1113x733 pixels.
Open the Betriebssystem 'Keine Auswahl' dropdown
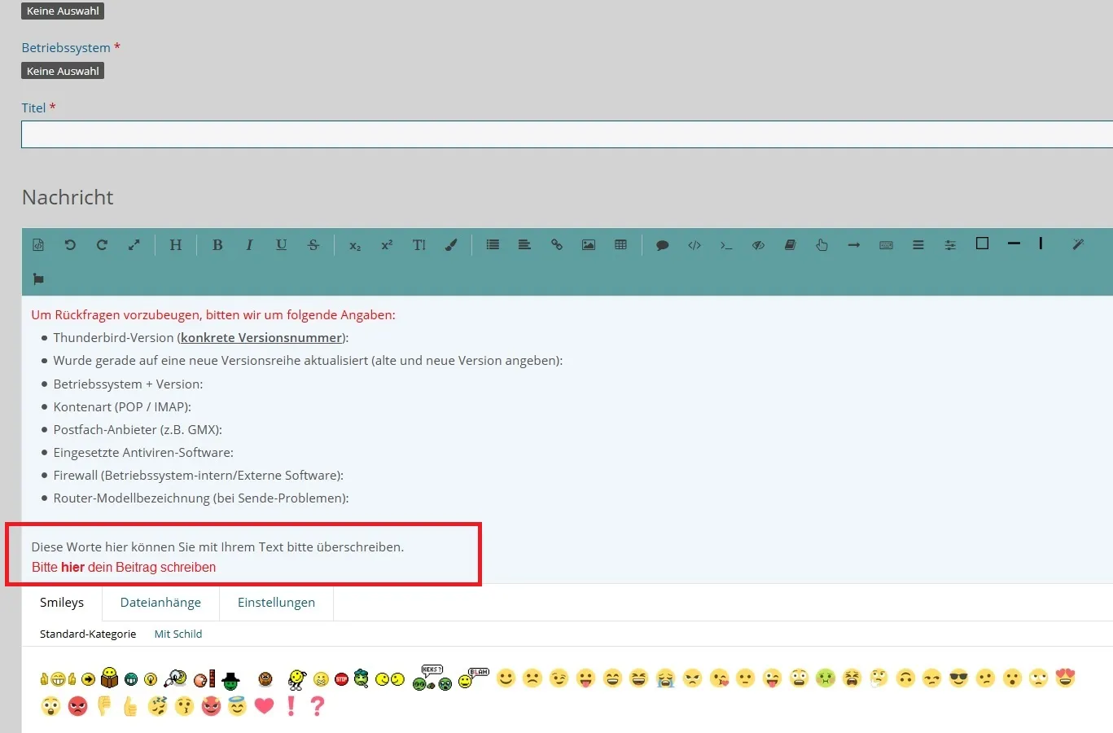click(63, 71)
